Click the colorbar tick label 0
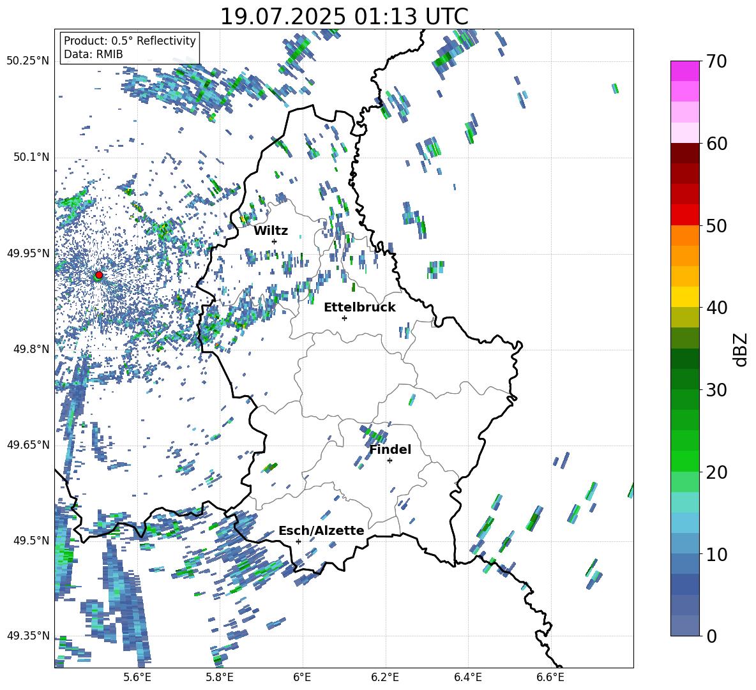This screenshot has height=690, width=756. (x=712, y=636)
